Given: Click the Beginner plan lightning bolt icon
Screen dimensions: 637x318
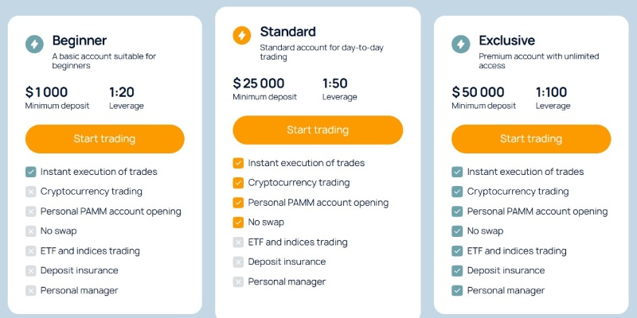Looking at the screenshot, I should coord(34,45).
